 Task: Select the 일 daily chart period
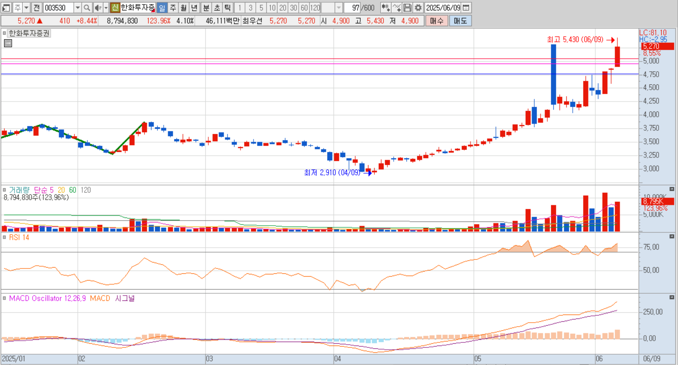161,8
